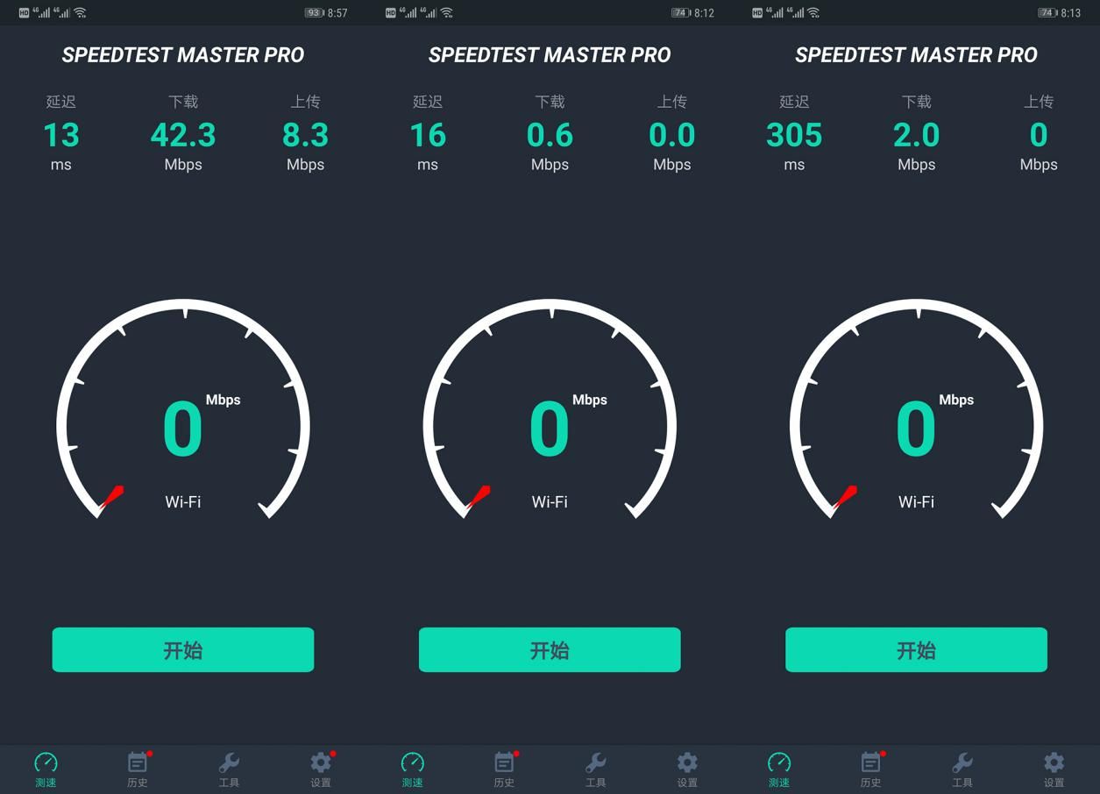1100x794 pixels.
Task: Tap the Wi-Fi status icon on the 8:13 screen
Action: click(x=813, y=13)
